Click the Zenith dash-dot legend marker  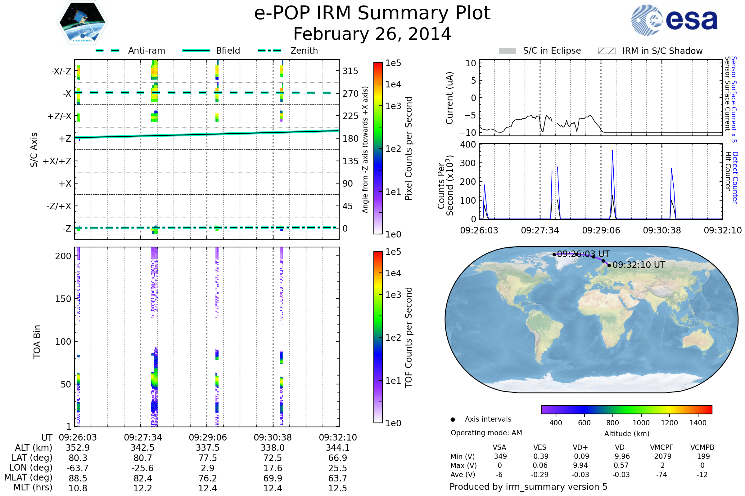(269, 51)
